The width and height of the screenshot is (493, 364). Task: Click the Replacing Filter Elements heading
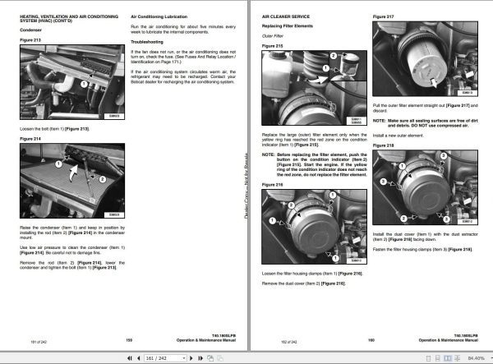pos(288,26)
